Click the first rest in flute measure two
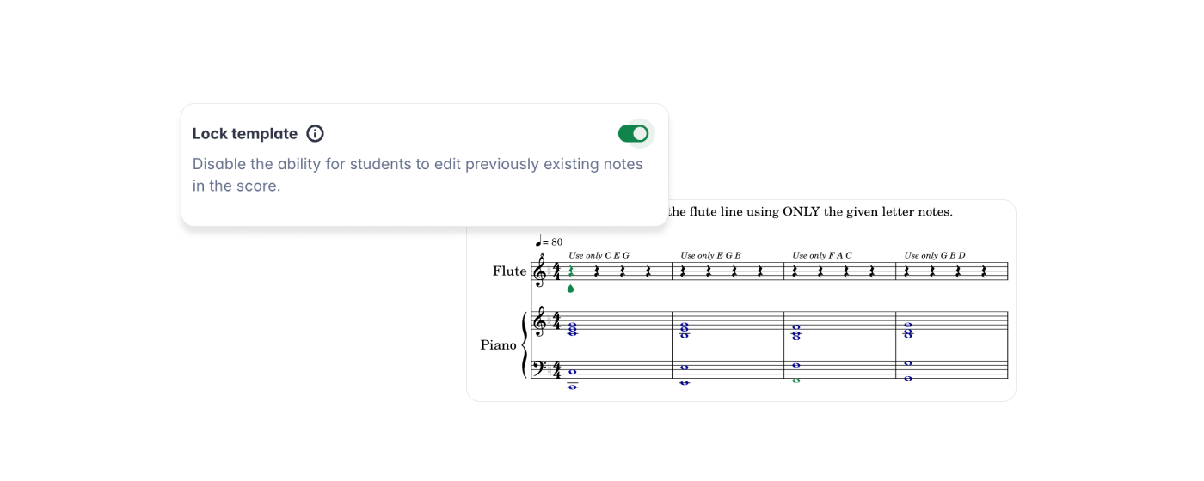The height and width of the screenshot is (481, 1204). (683, 271)
